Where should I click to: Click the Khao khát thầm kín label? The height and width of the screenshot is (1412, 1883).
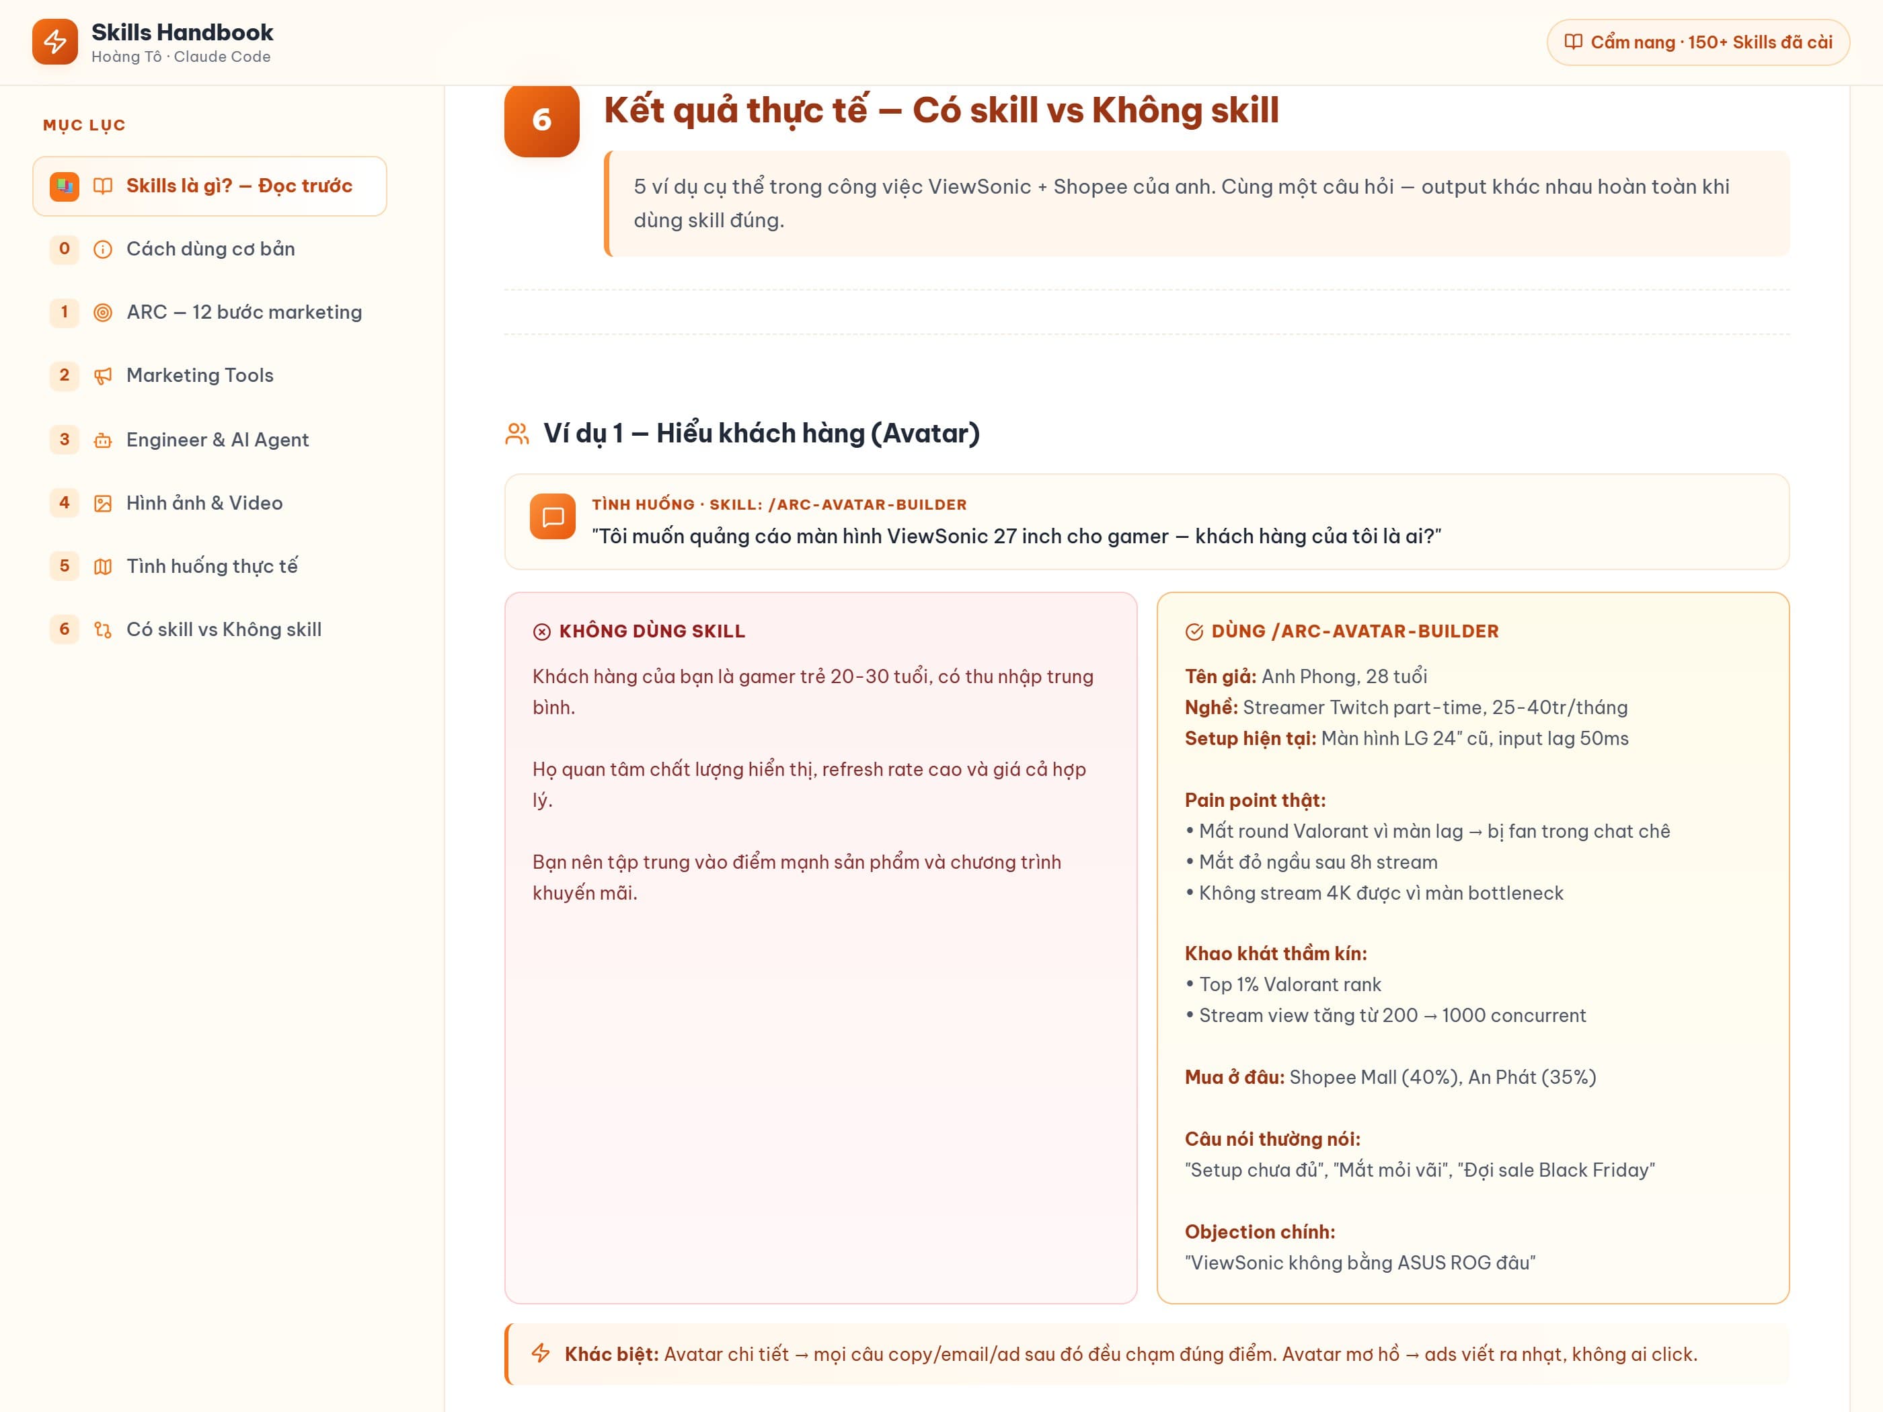[x=1275, y=954]
